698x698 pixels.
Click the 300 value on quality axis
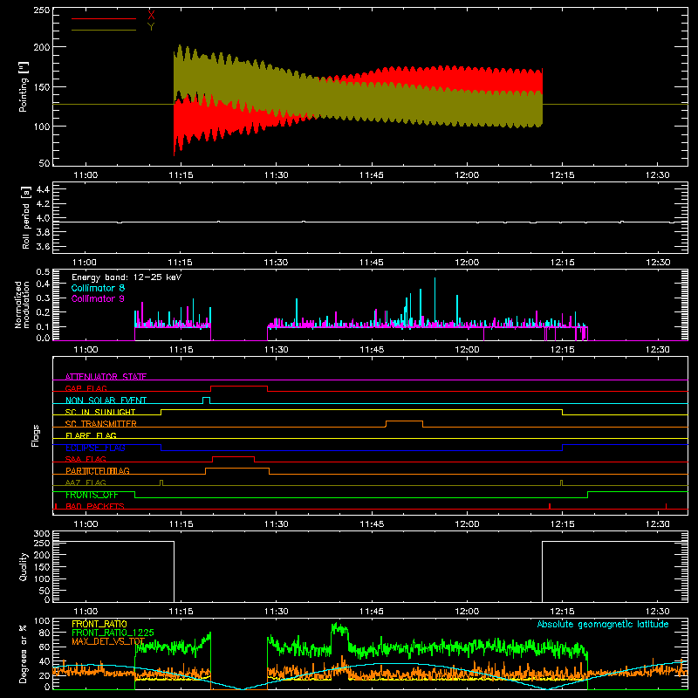42,534
